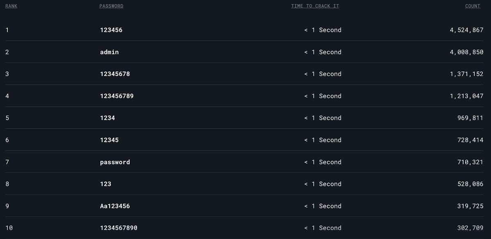Select the count 969,811
This screenshot has width=491, height=239.
point(471,118)
